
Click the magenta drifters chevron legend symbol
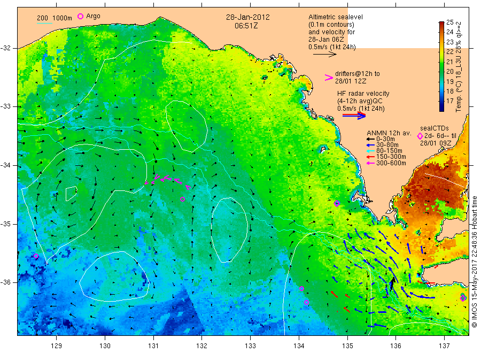click(x=329, y=78)
